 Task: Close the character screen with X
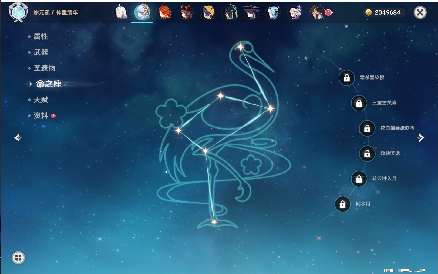click(x=420, y=12)
